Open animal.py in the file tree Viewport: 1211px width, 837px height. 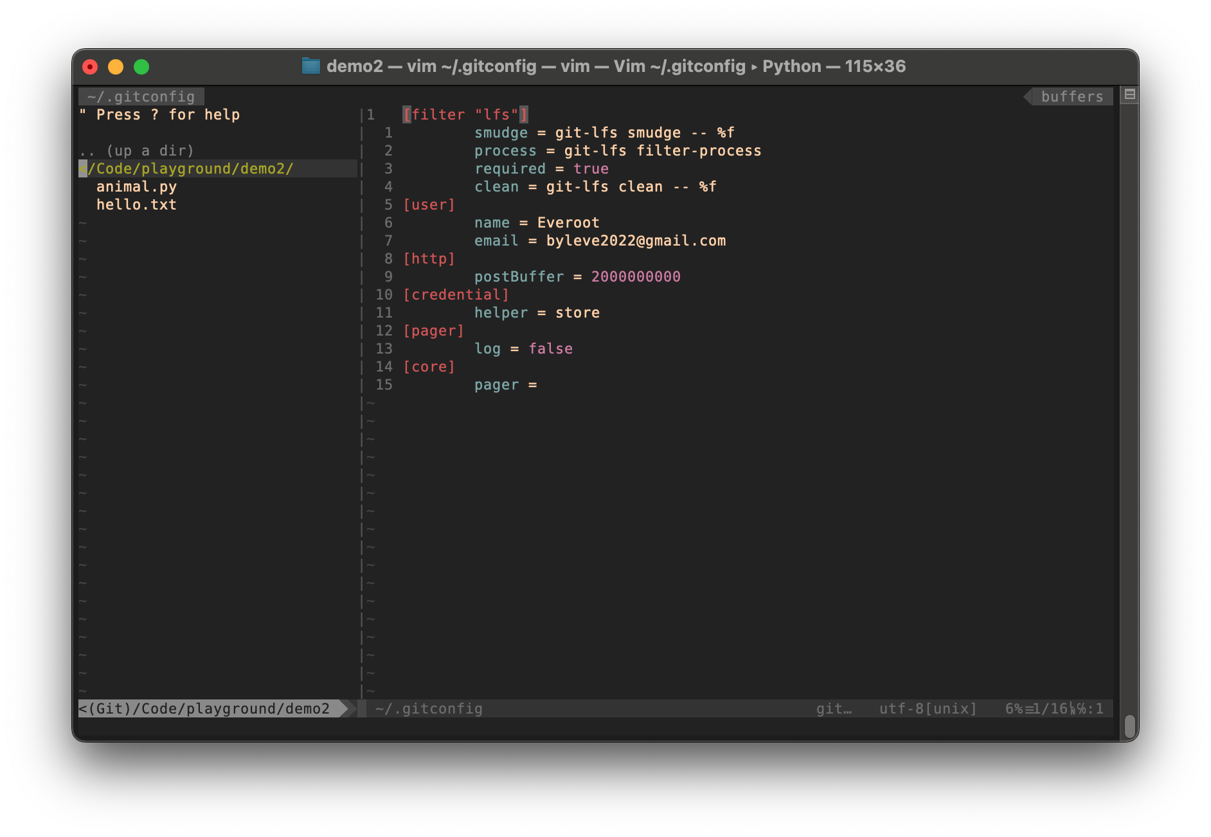(x=136, y=186)
